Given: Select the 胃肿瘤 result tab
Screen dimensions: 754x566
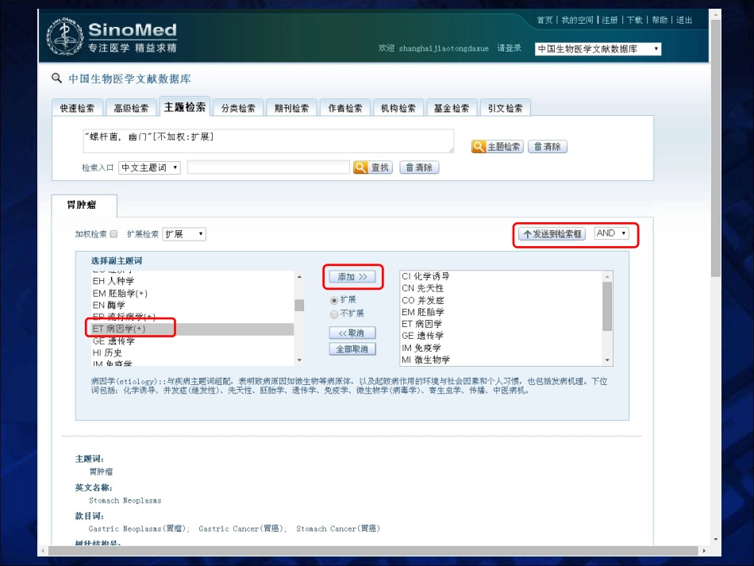Looking at the screenshot, I should coord(83,206).
